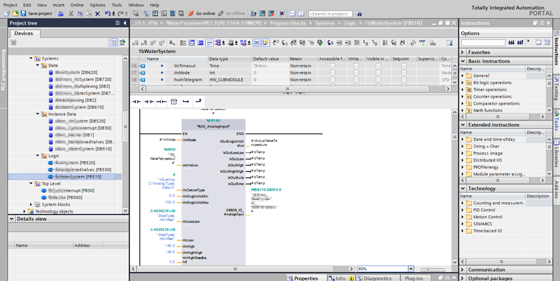Screen dimensions: 560x281
Task: Collapse the Basic instructions section
Action: click(x=463, y=61)
